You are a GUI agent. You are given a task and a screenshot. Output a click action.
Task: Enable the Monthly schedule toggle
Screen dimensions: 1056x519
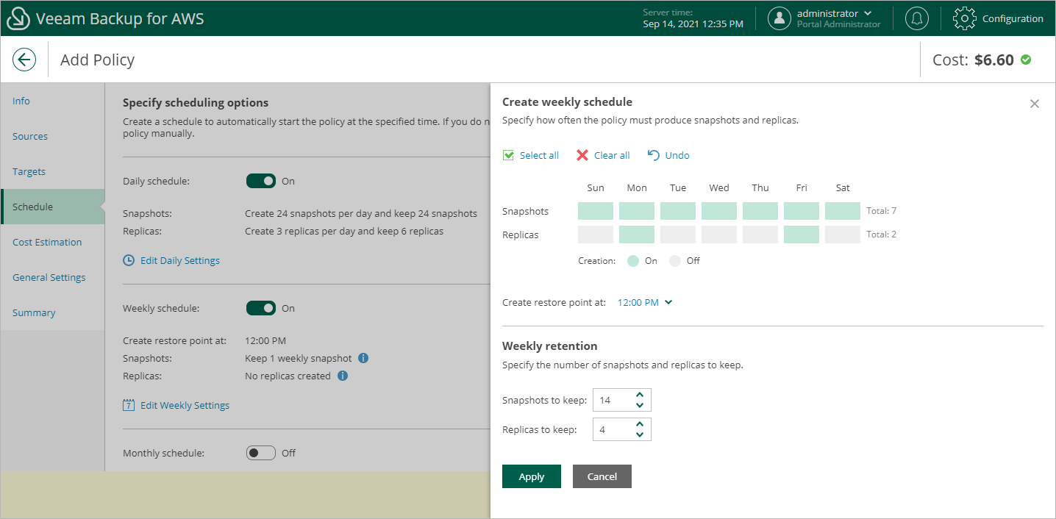[260, 453]
